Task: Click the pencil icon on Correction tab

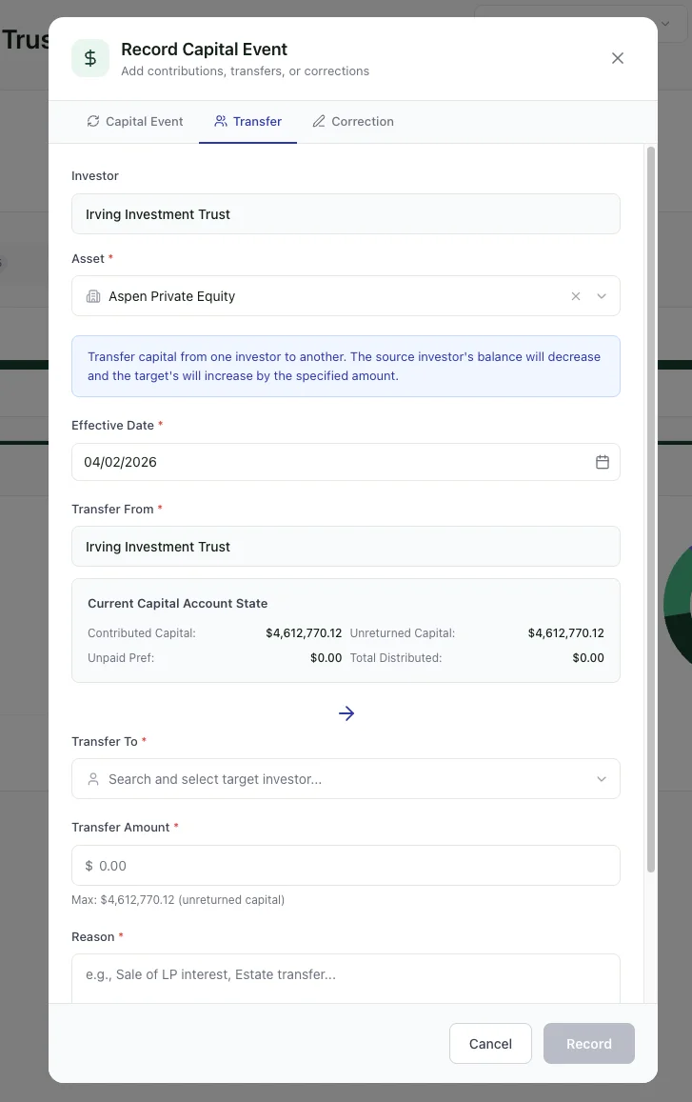Action: pyautogui.click(x=317, y=121)
